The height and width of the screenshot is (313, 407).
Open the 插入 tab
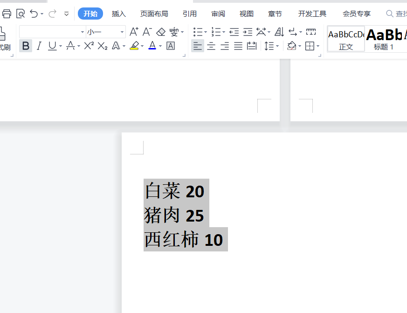(x=118, y=14)
